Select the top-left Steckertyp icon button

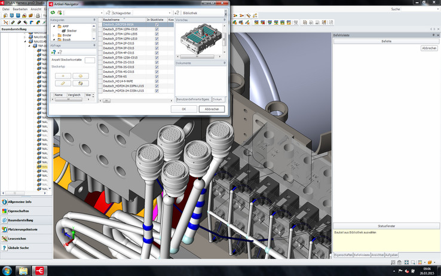pyautogui.click(x=63, y=76)
